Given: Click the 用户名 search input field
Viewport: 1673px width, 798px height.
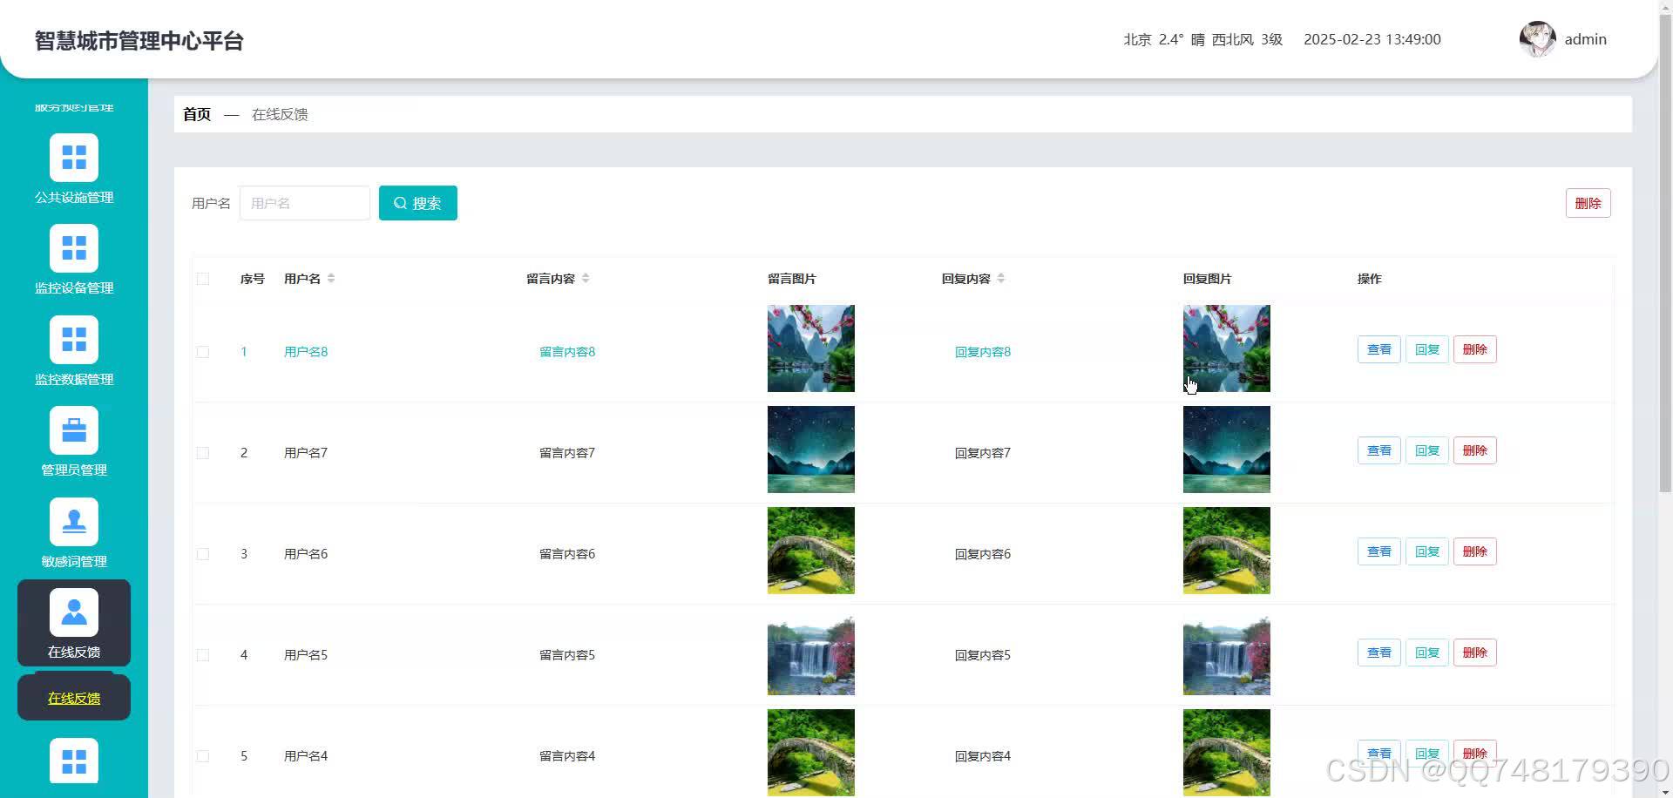Looking at the screenshot, I should click(305, 203).
